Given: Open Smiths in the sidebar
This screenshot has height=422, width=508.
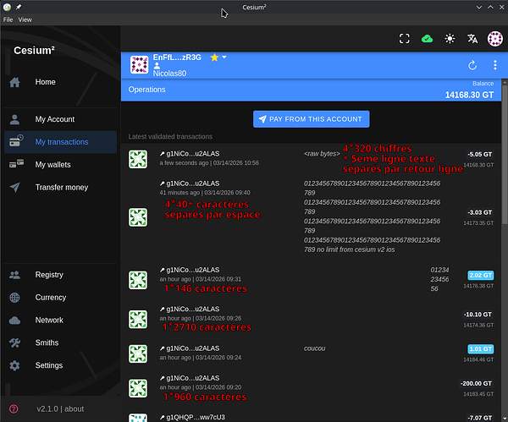Looking at the screenshot, I should pos(61,343).
